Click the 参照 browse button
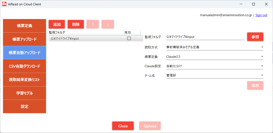273x133 pixels. tap(255, 37)
